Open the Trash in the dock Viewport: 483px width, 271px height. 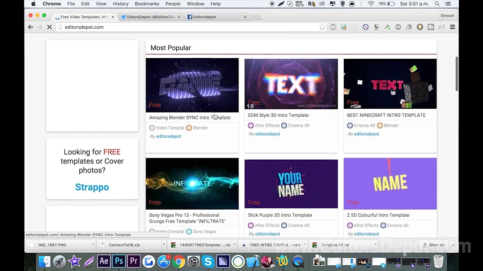point(438,261)
